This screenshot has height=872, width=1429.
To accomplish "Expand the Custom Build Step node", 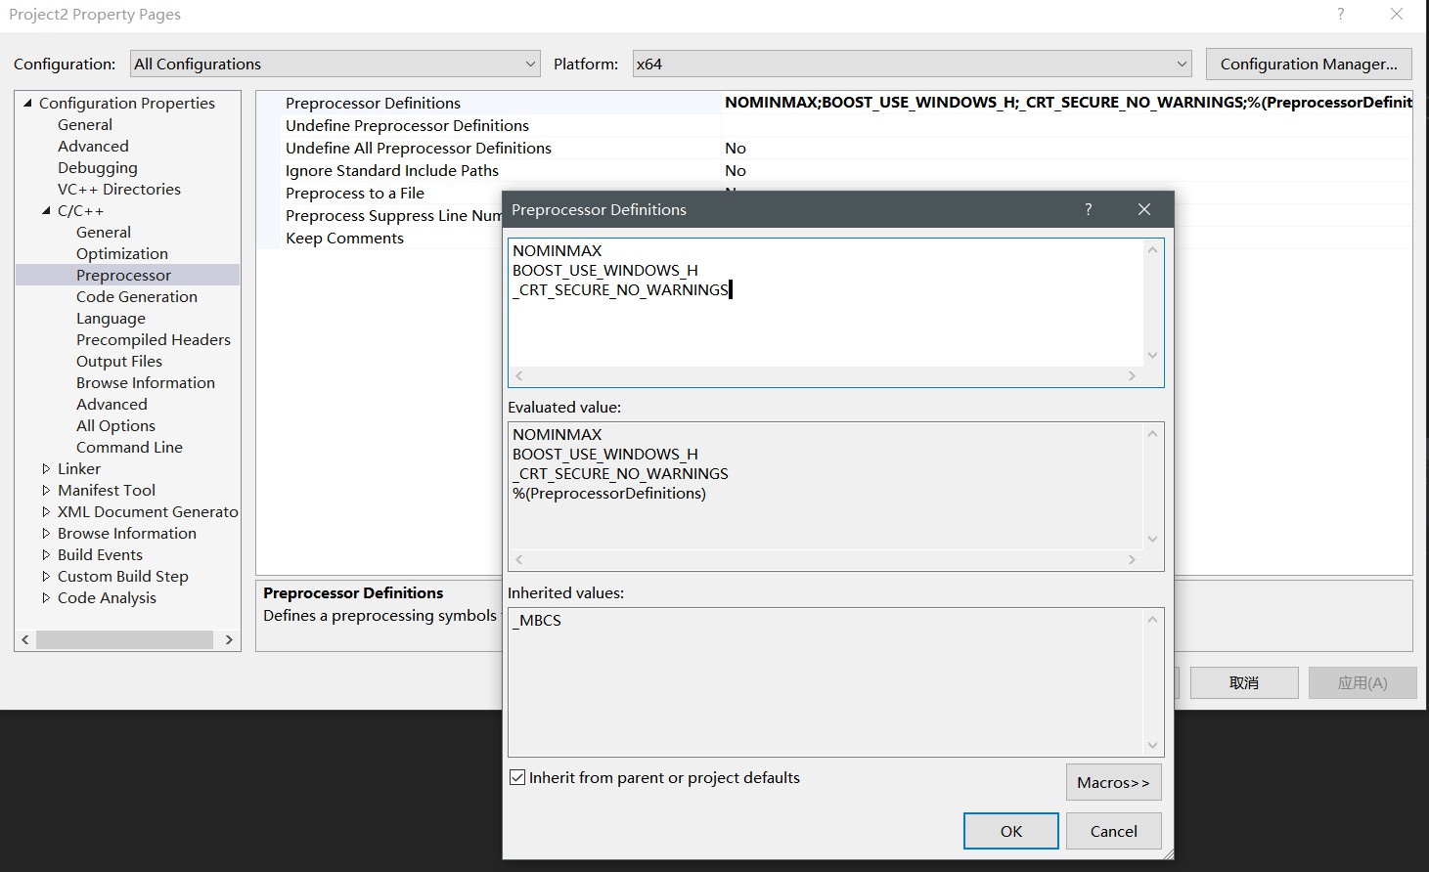I will click(x=46, y=576).
